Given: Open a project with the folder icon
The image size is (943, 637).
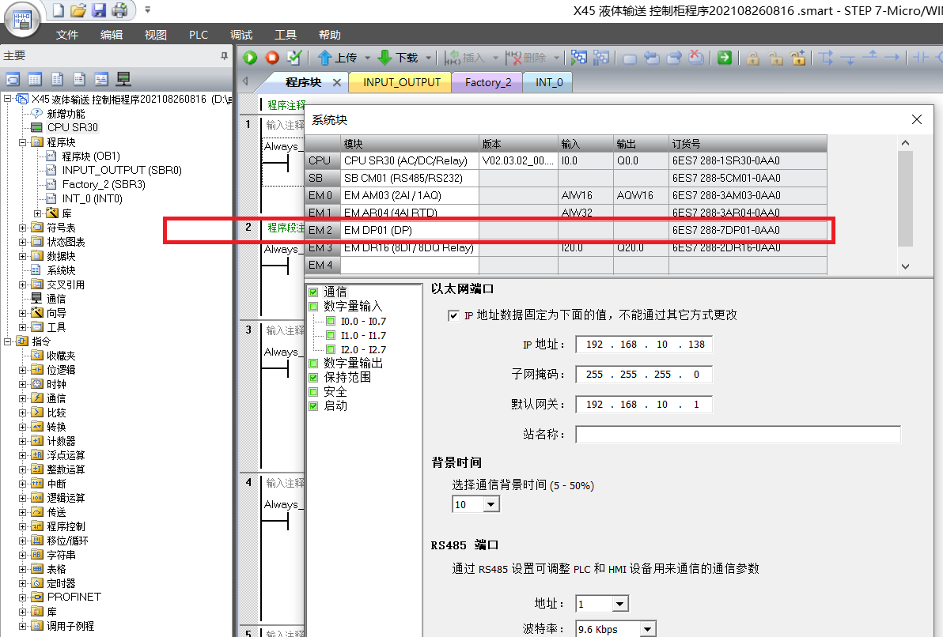Looking at the screenshot, I should (78, 10).
